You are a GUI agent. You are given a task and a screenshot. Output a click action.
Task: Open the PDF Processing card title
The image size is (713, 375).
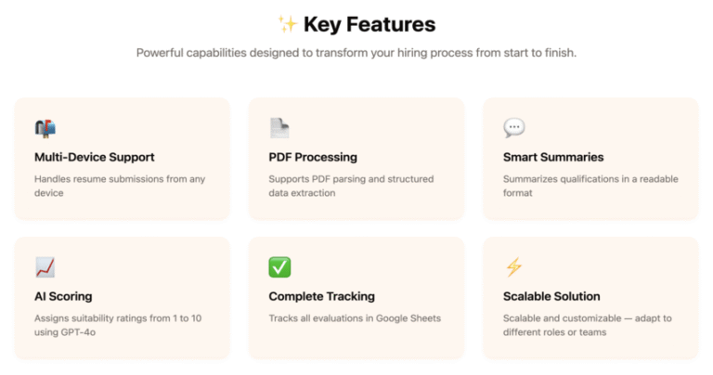313,157
